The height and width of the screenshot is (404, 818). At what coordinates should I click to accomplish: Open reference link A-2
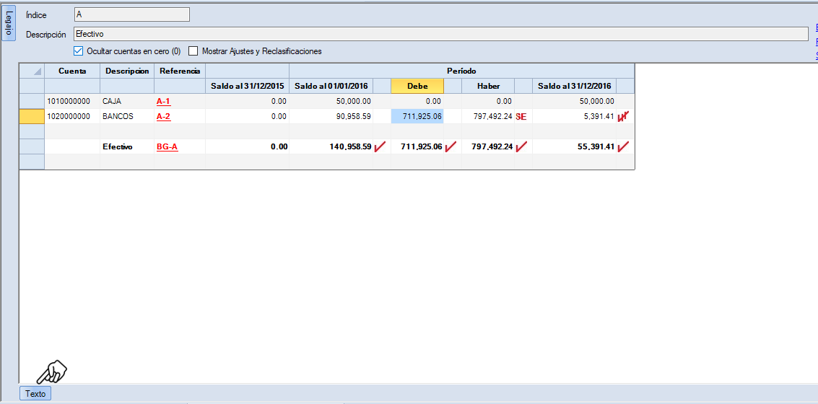pyautogui.click(x=164, y=116)
